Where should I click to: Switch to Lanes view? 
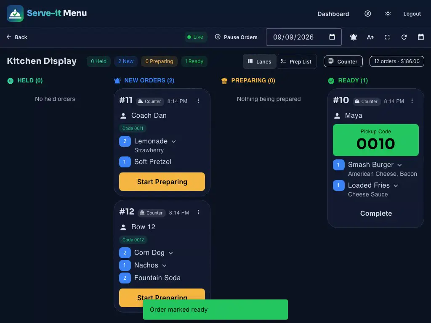pos(259,61)
